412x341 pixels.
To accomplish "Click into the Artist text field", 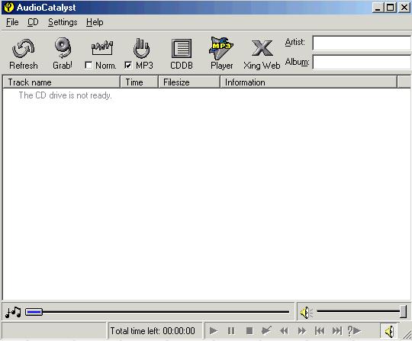I will [362, 43].
